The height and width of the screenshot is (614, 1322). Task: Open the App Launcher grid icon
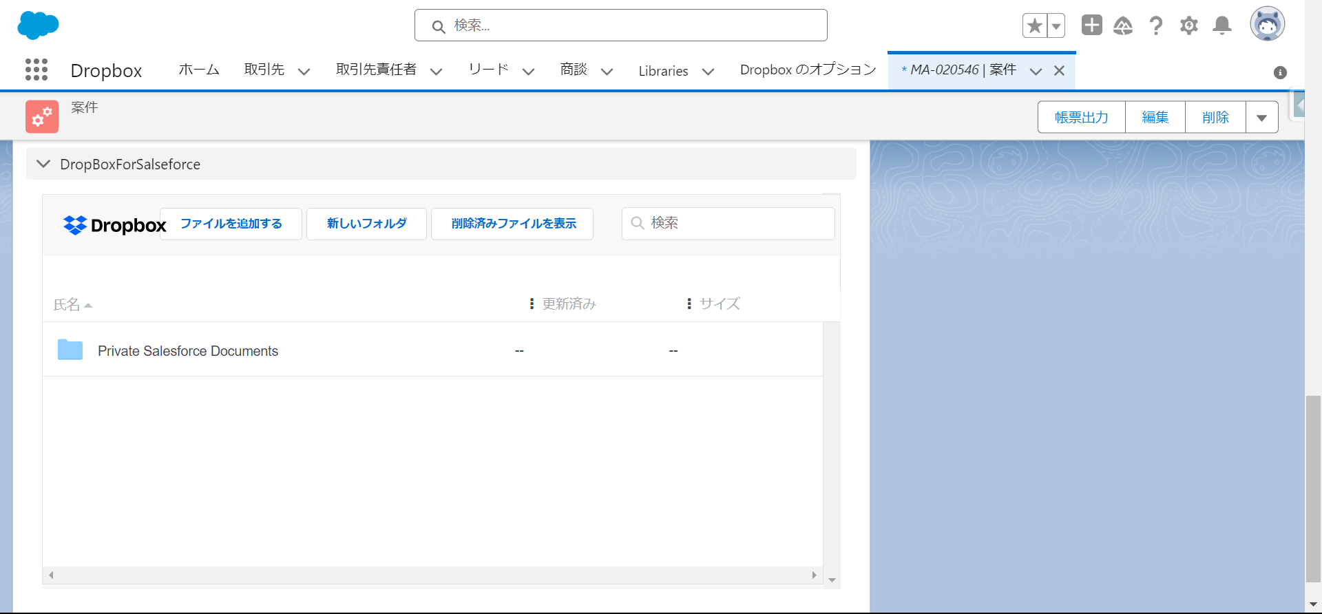[36, 70]
